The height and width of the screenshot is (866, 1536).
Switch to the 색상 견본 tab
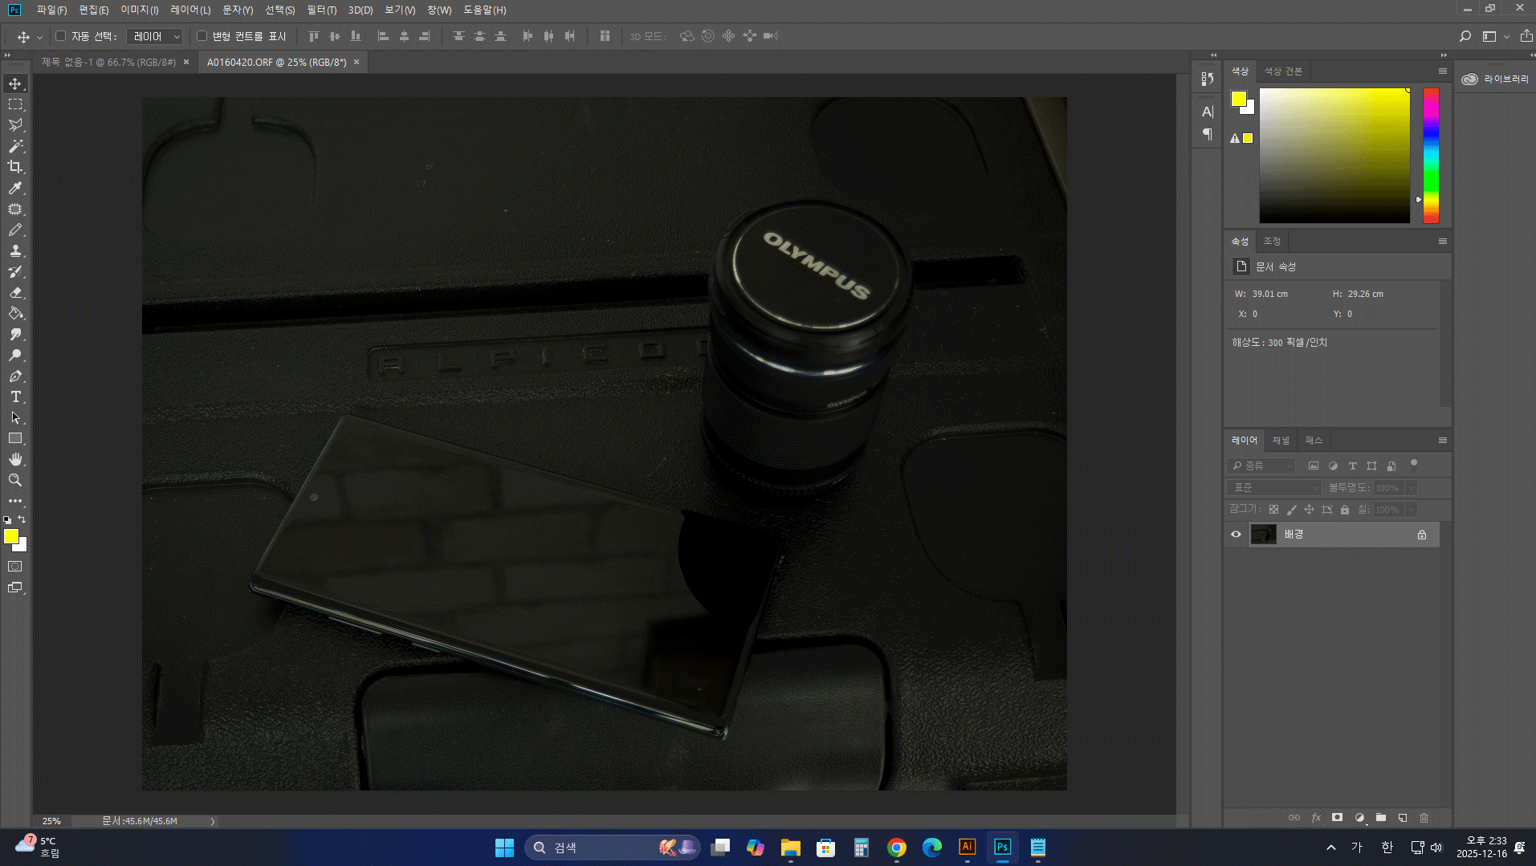pos(1283,71)
